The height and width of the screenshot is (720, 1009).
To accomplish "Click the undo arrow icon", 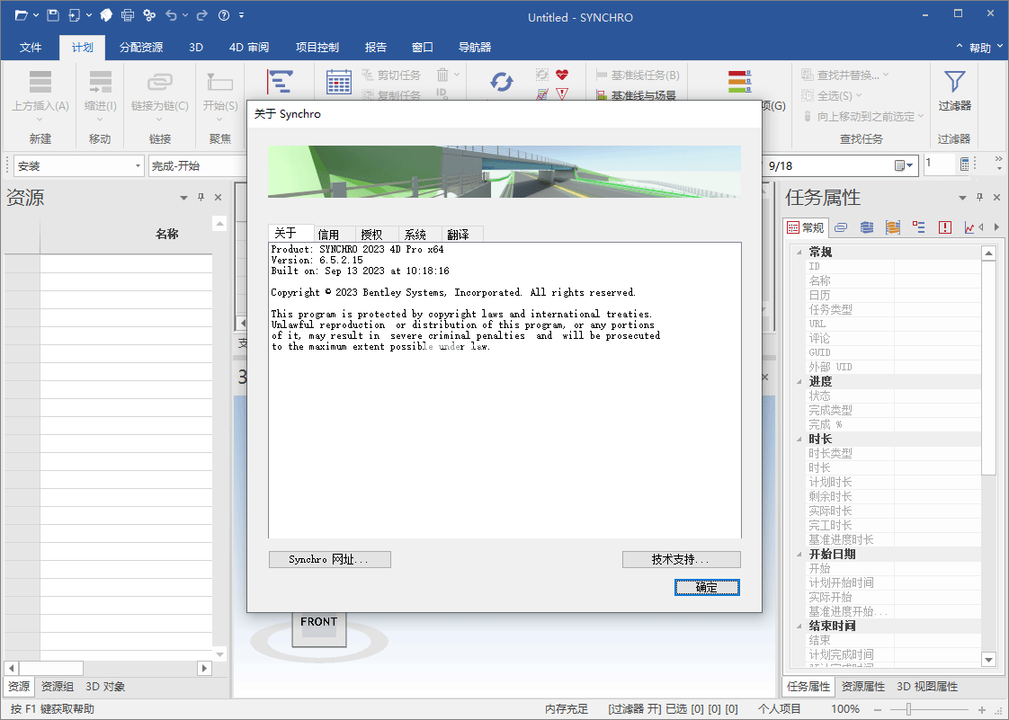I will 171,14.
